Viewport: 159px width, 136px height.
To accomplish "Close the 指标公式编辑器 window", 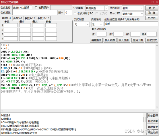I will (157, 2).
